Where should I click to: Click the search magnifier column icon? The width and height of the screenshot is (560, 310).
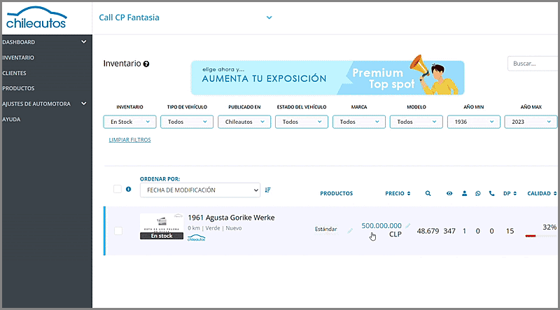click(428, 194)
